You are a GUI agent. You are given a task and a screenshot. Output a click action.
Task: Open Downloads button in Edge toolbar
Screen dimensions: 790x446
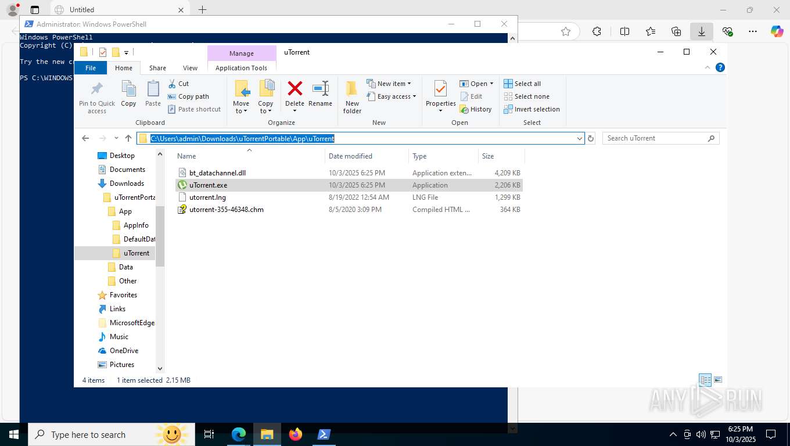point(702,31)
